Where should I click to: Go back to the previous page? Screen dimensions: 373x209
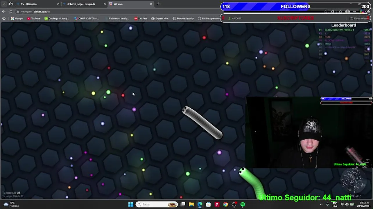[x=4, y=12]
